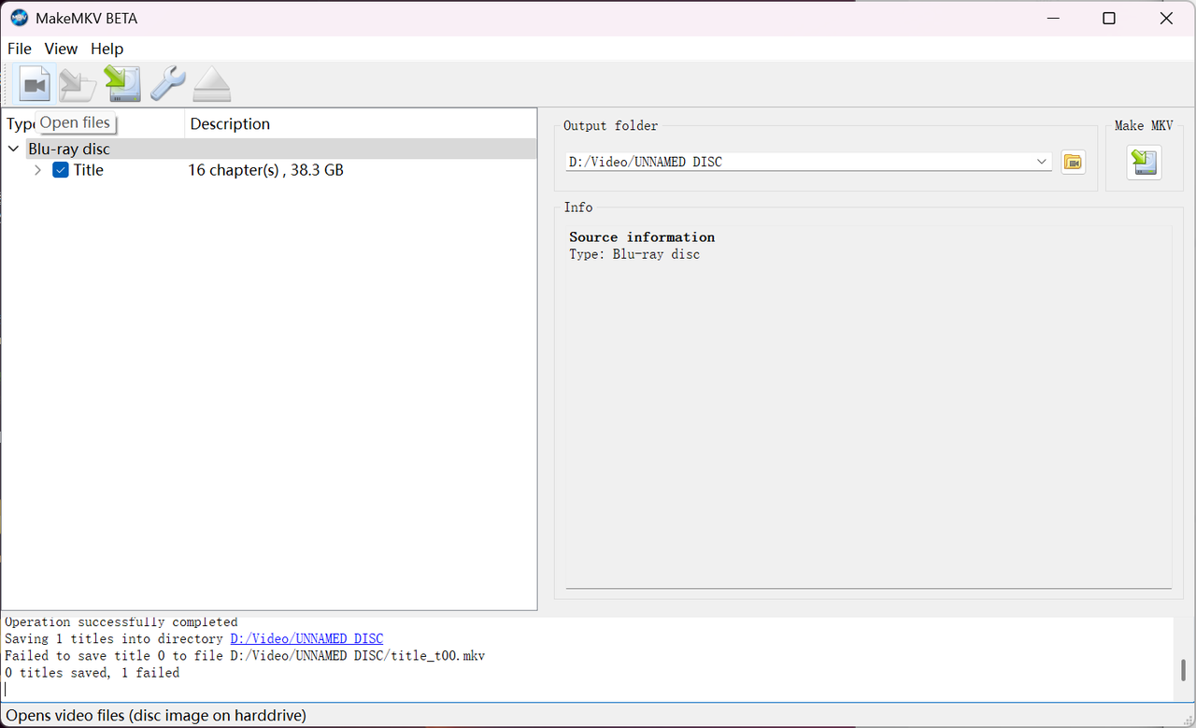Click the Eject disc triangle icon
The width and height of the screenshot is (1196, 728).
(212, 84)
